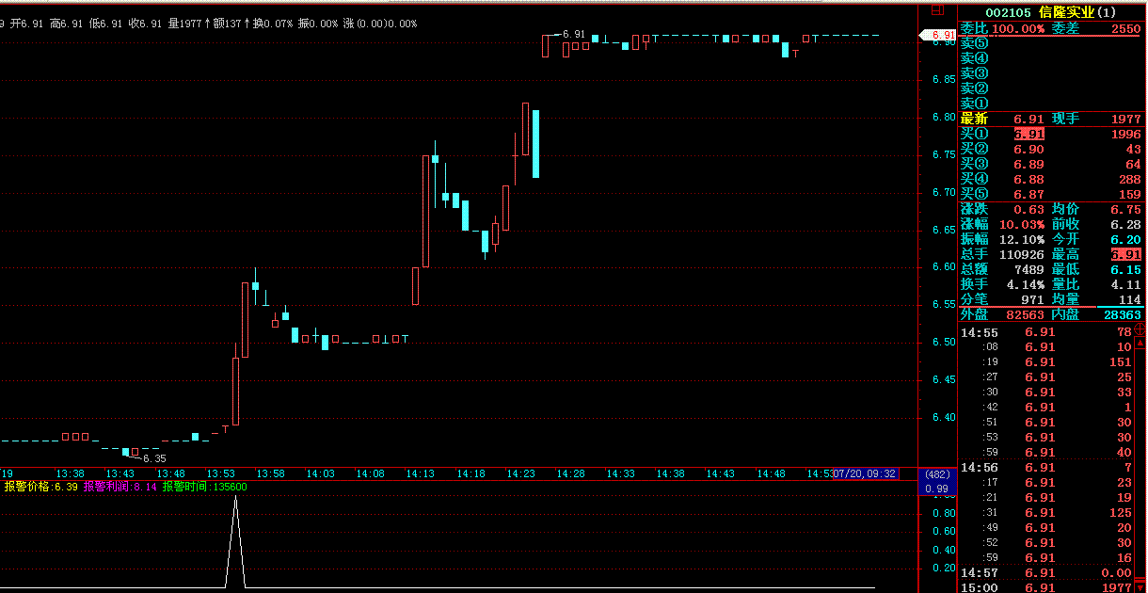This screenshot has width=1148, height=593.
Task: Click the 均量 value 114
Action: (1129, 299)
